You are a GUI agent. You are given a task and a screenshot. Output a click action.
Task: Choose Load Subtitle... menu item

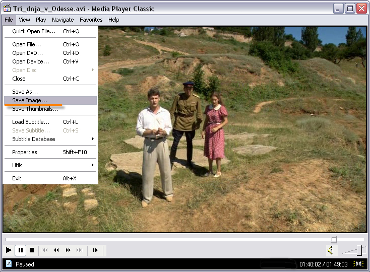tap(50, 122)
